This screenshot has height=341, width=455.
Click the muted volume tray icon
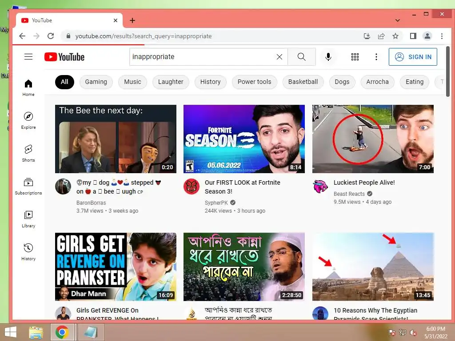[413, 333]
